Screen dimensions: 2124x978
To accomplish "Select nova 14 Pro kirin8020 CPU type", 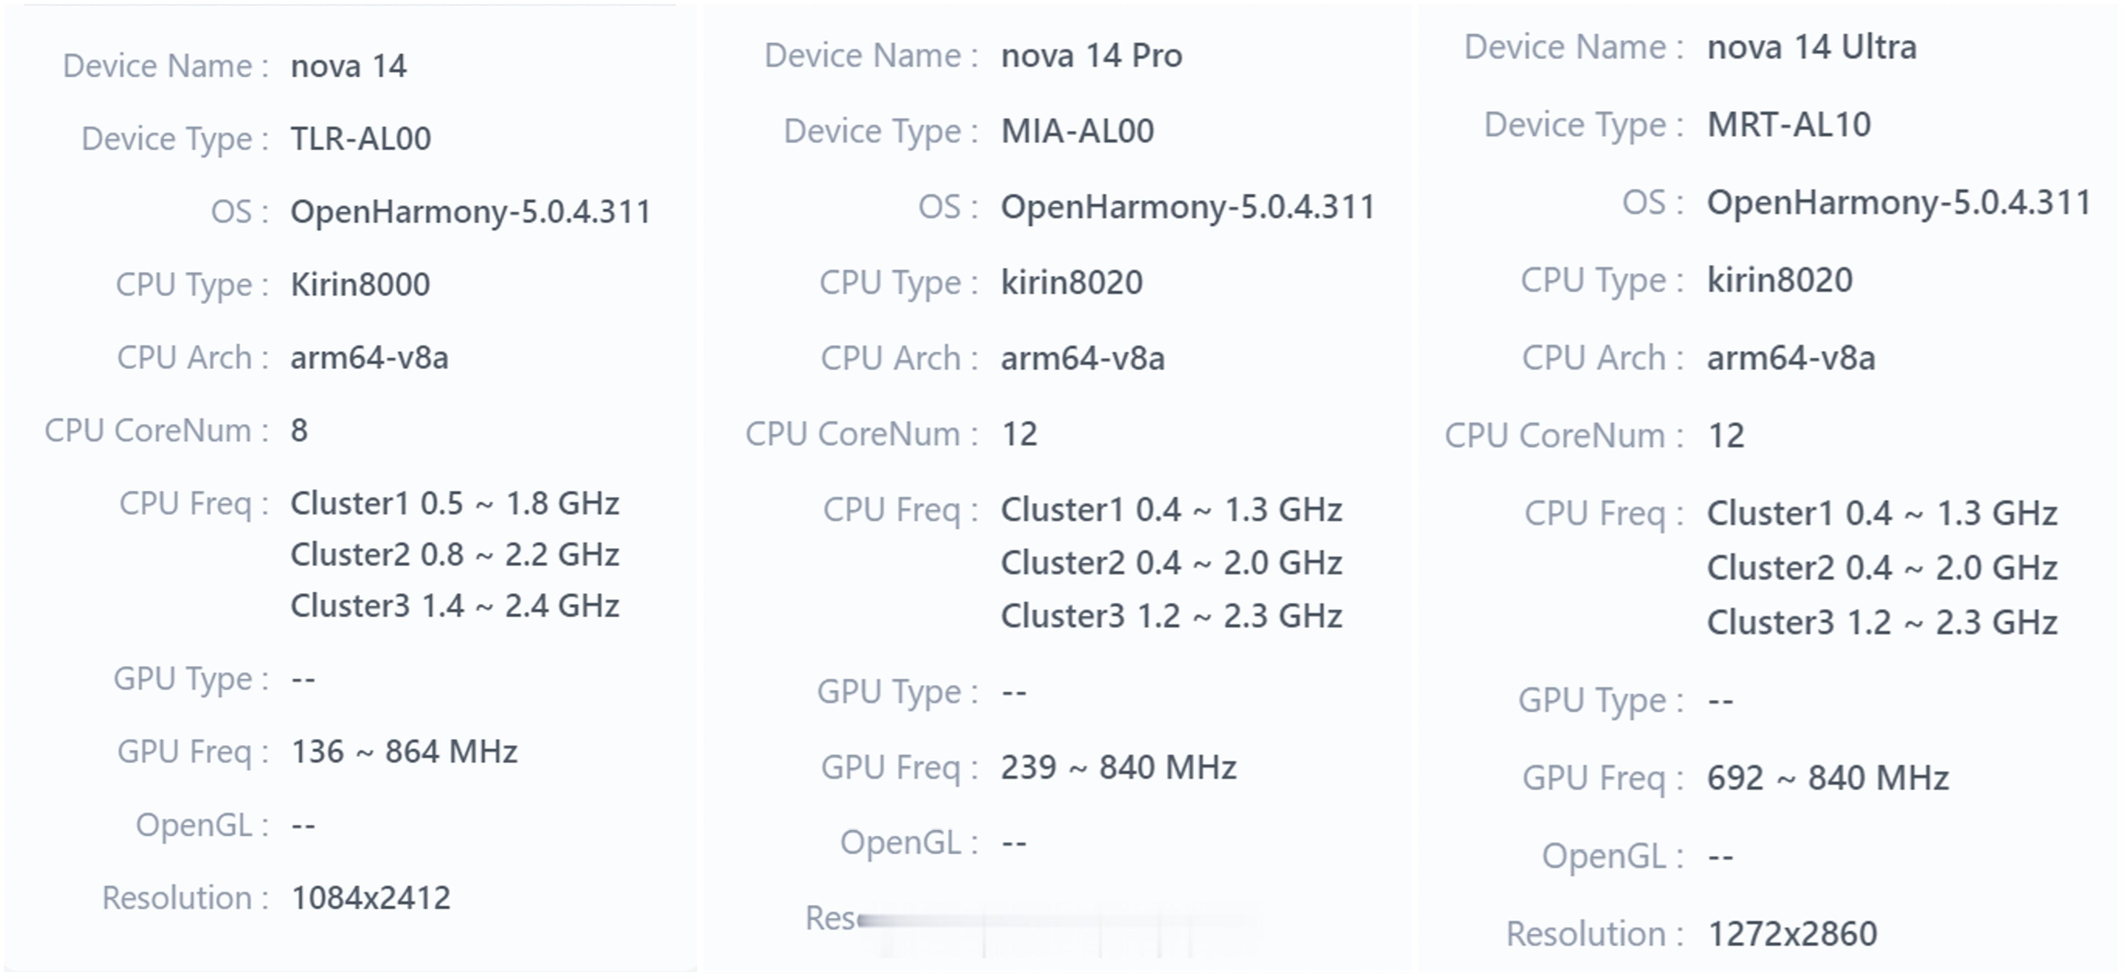I will click(1072, 283).
